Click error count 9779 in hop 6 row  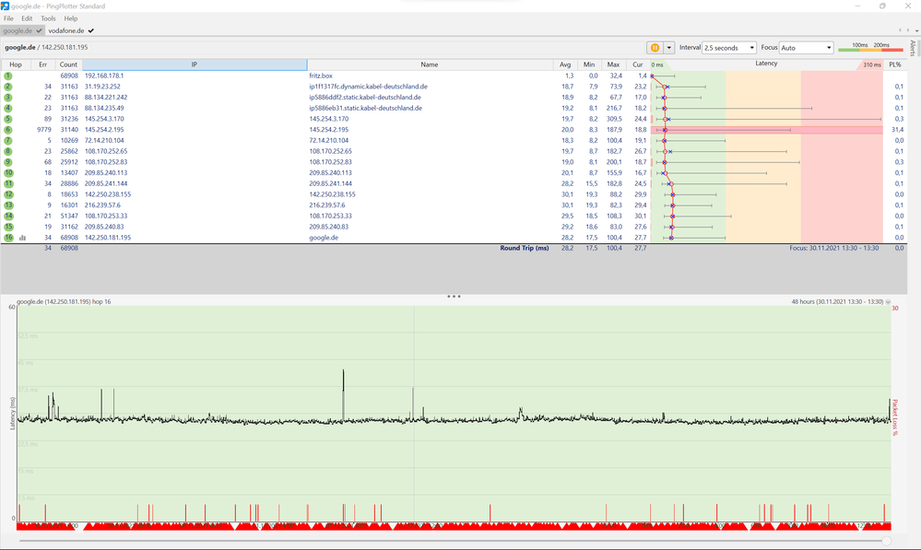pyautogui.click(x=44, y=130)
